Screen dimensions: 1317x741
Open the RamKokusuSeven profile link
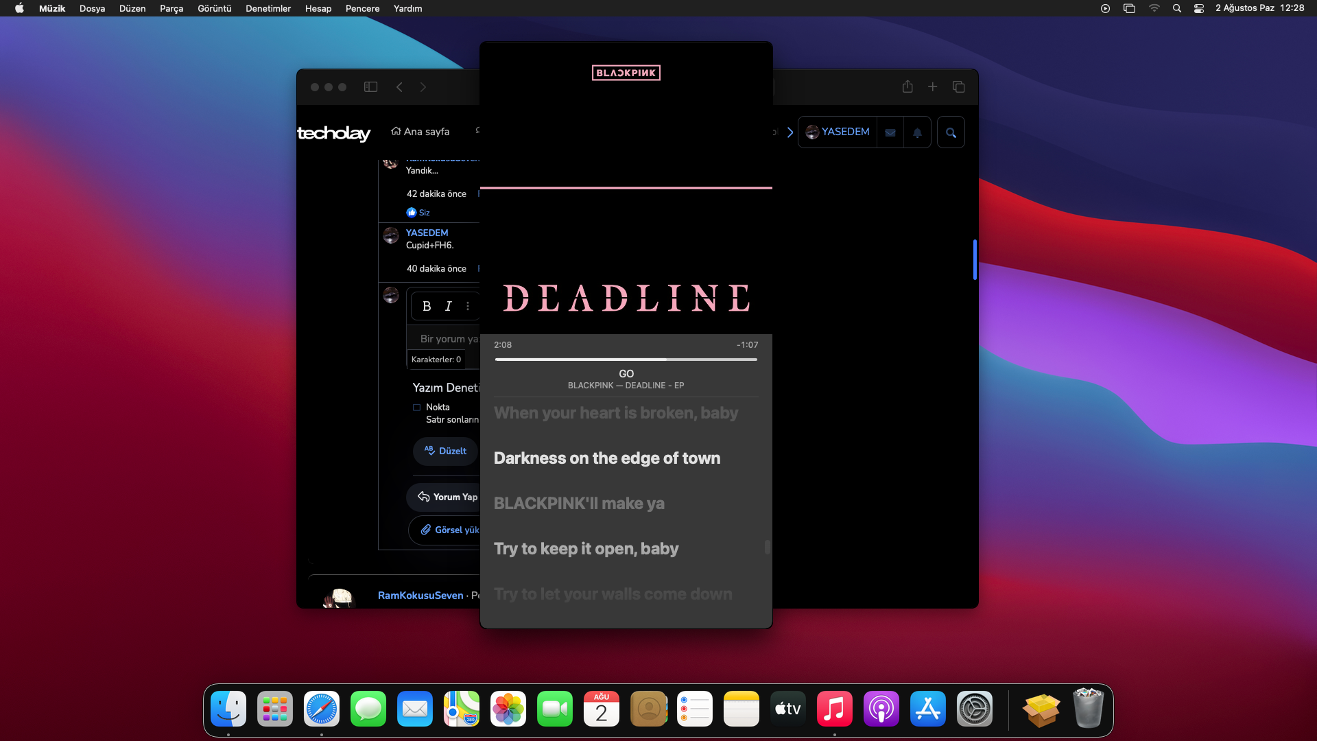click(420, 596)
